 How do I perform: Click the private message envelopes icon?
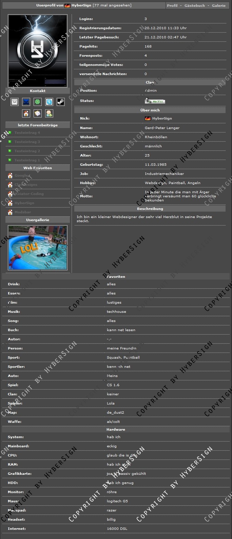[x=38, y=113]
